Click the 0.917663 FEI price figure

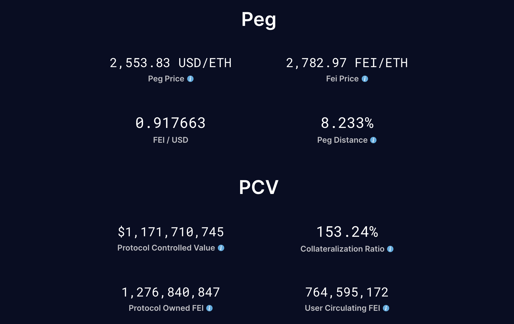pyautogui.click(x=171, y=123)
